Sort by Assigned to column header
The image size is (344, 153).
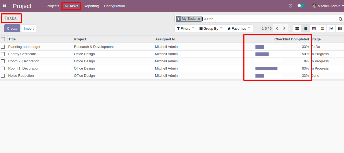(x=178, y=39)
